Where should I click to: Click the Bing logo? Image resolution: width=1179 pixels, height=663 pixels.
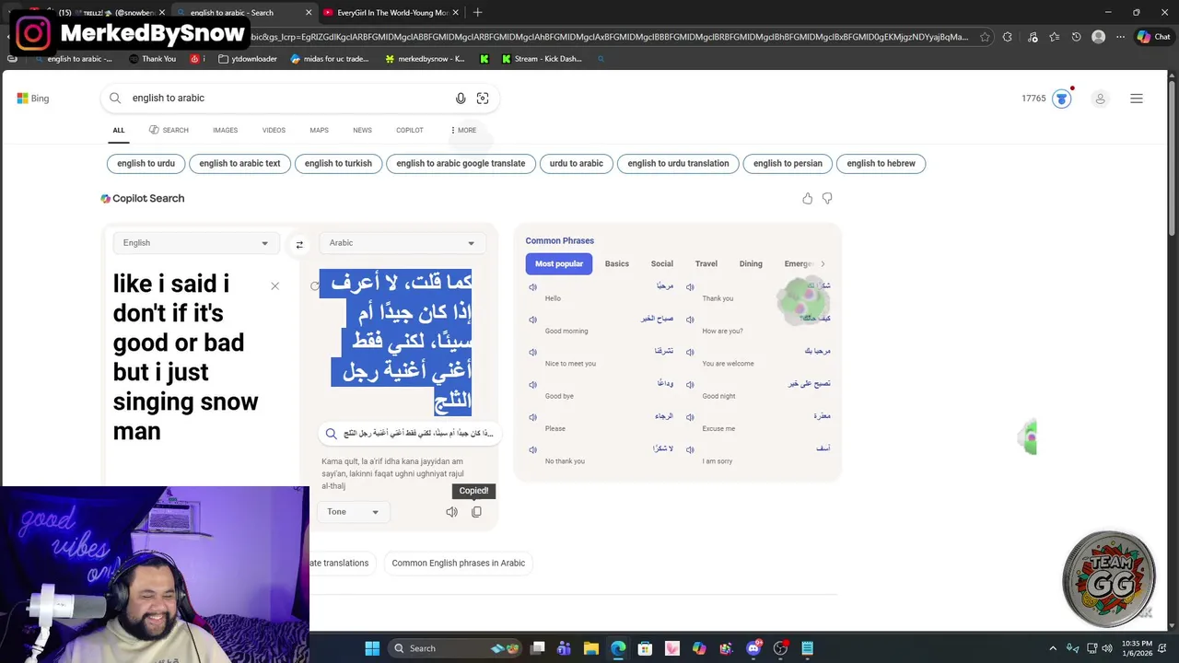point(32,99)
